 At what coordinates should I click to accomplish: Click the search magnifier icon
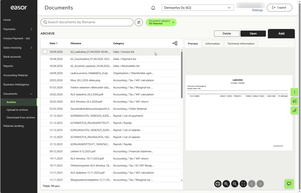pyautogui.click(x=45, y=22)
